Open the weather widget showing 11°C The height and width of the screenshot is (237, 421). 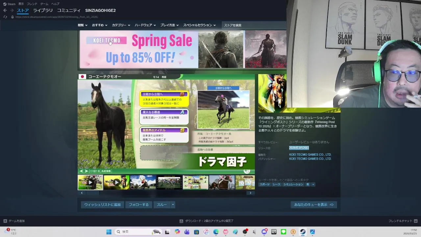tap(11, 232)
